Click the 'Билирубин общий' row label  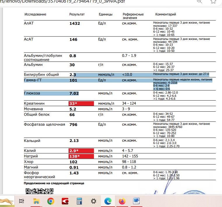click(41, 75)
